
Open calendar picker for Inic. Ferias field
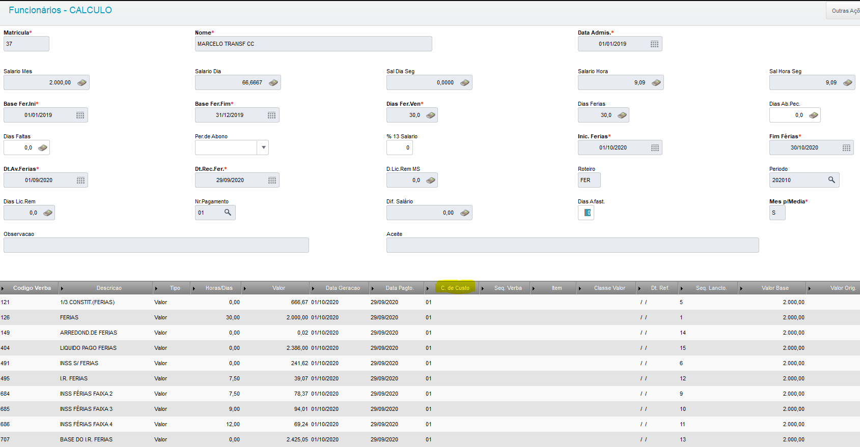[655, 148]
